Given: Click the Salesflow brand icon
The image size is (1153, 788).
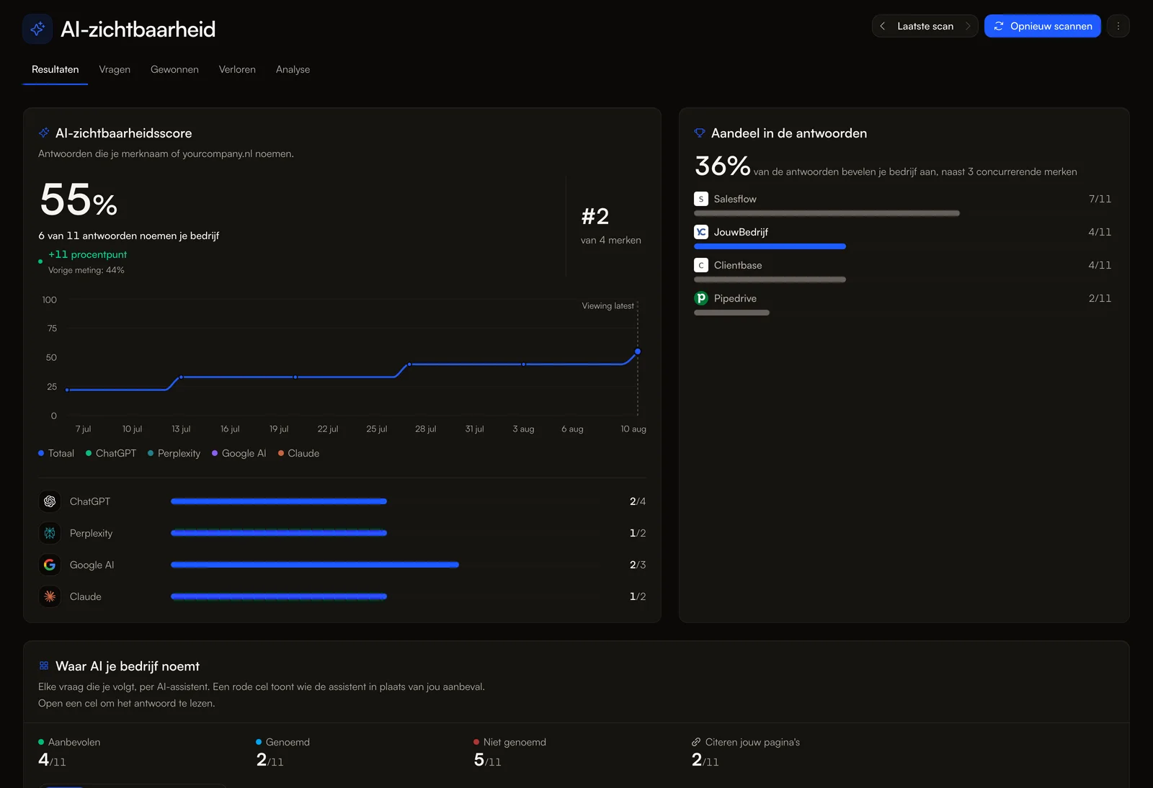Looking at the screenshot, I should [701, 199].
